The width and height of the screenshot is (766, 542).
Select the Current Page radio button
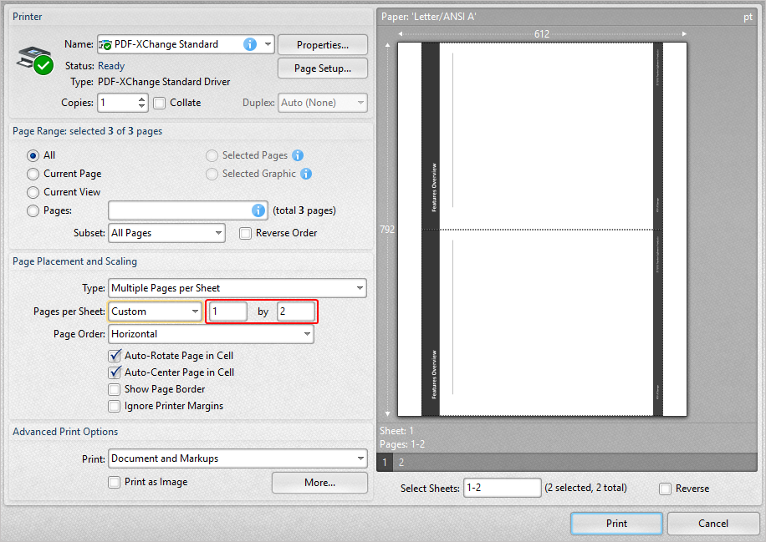[x=32, y=174]
